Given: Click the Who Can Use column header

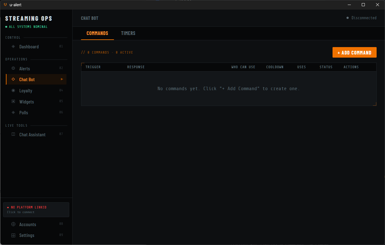Looking at the screenshot, I should 243,67.
